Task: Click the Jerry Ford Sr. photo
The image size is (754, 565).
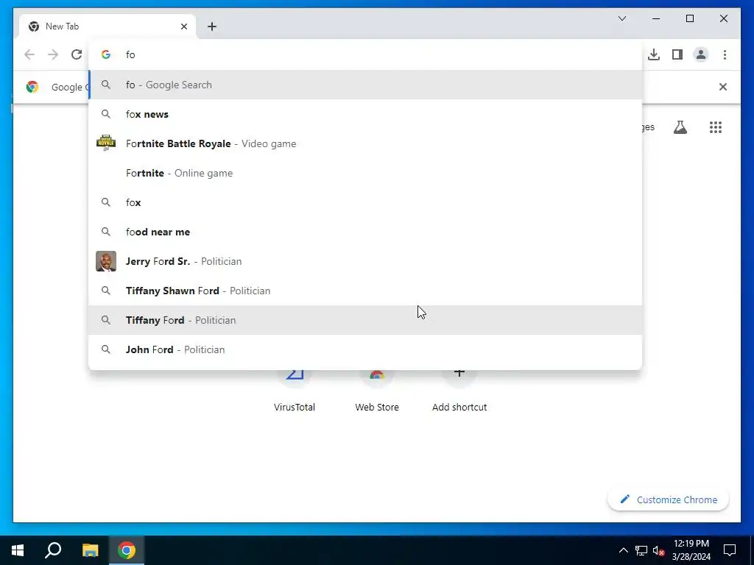Action: pos(106,261)
